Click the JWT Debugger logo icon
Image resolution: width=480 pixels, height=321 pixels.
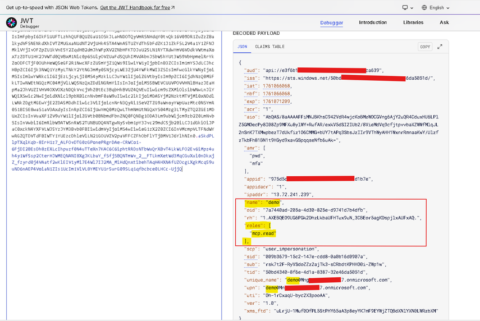pyautogui.click(x=12, y=22)
